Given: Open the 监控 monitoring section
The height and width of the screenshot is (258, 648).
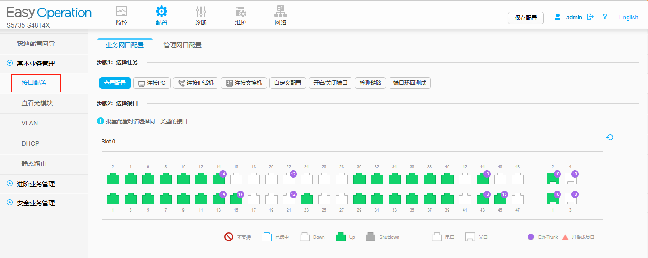Looking at the screenshot, I should 121,16.
